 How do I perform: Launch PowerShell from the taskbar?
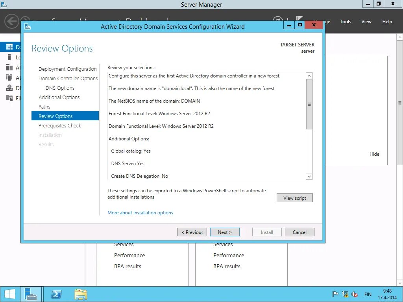tap(56, 294)
